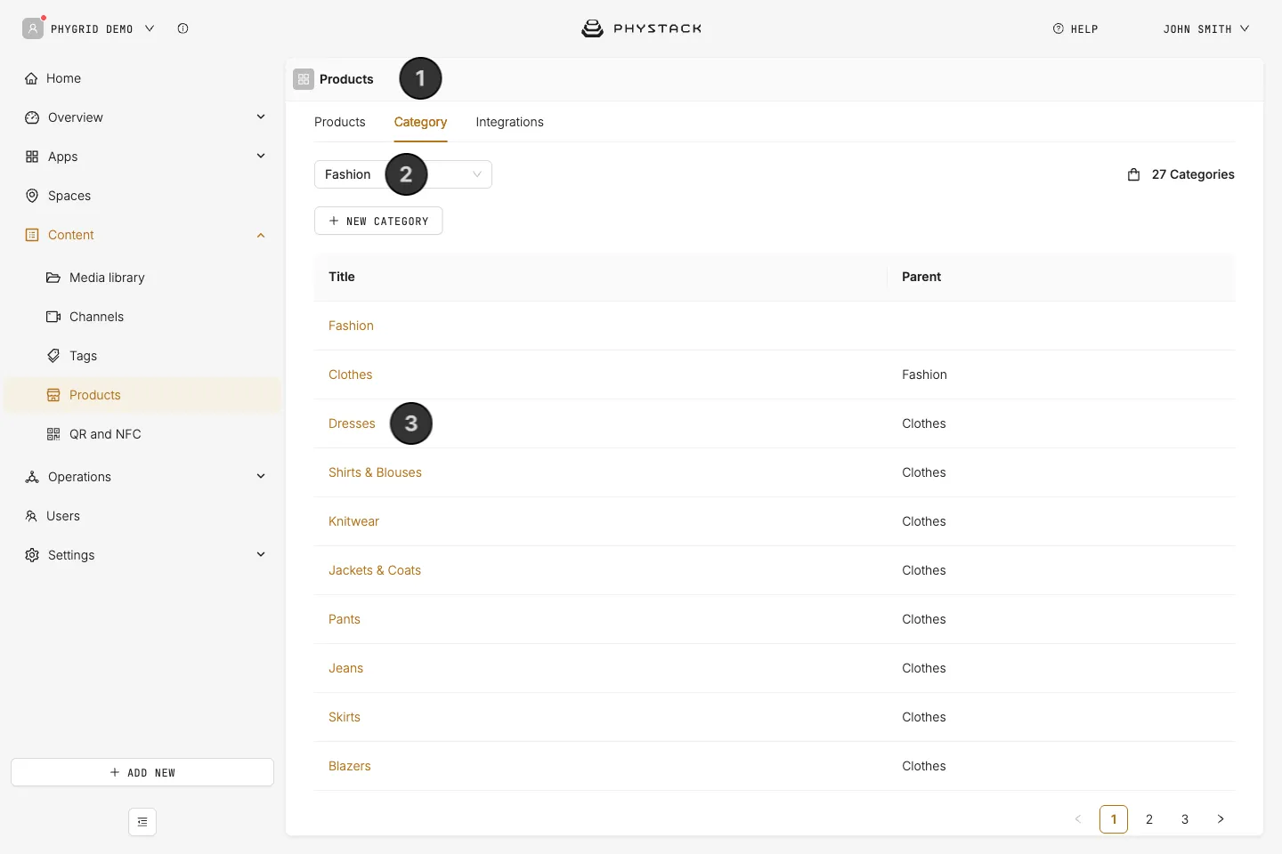The image size is (1282, 854).
Task: Open Spaces via its pin icon
Action: (x=32, y=196)
